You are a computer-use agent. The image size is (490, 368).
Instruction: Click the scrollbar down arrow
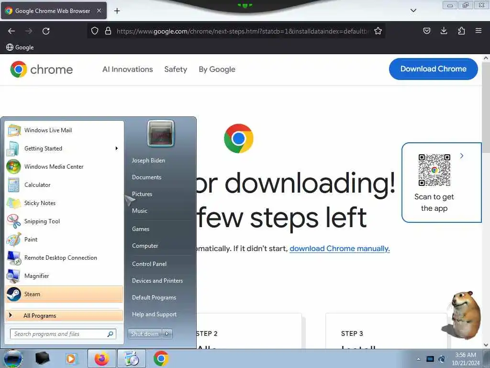tap(486, 345)
